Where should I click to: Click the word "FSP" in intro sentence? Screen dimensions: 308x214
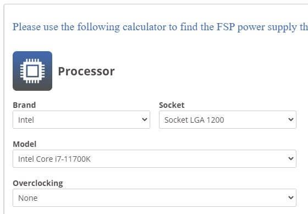(x=226, y=27)
